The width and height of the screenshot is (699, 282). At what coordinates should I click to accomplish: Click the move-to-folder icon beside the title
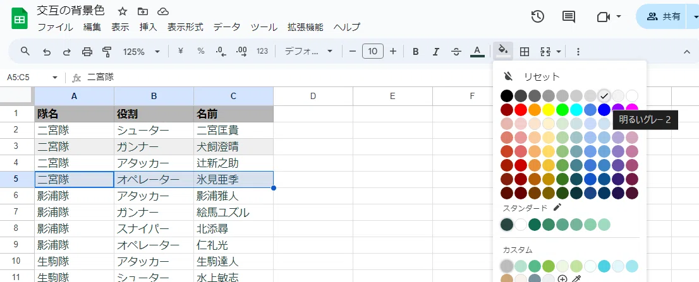143,11
